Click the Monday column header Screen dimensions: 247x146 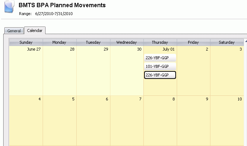[x=60, y=42]
